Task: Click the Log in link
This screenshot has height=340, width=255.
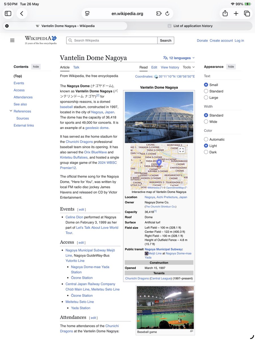Action: pos(239,41)
